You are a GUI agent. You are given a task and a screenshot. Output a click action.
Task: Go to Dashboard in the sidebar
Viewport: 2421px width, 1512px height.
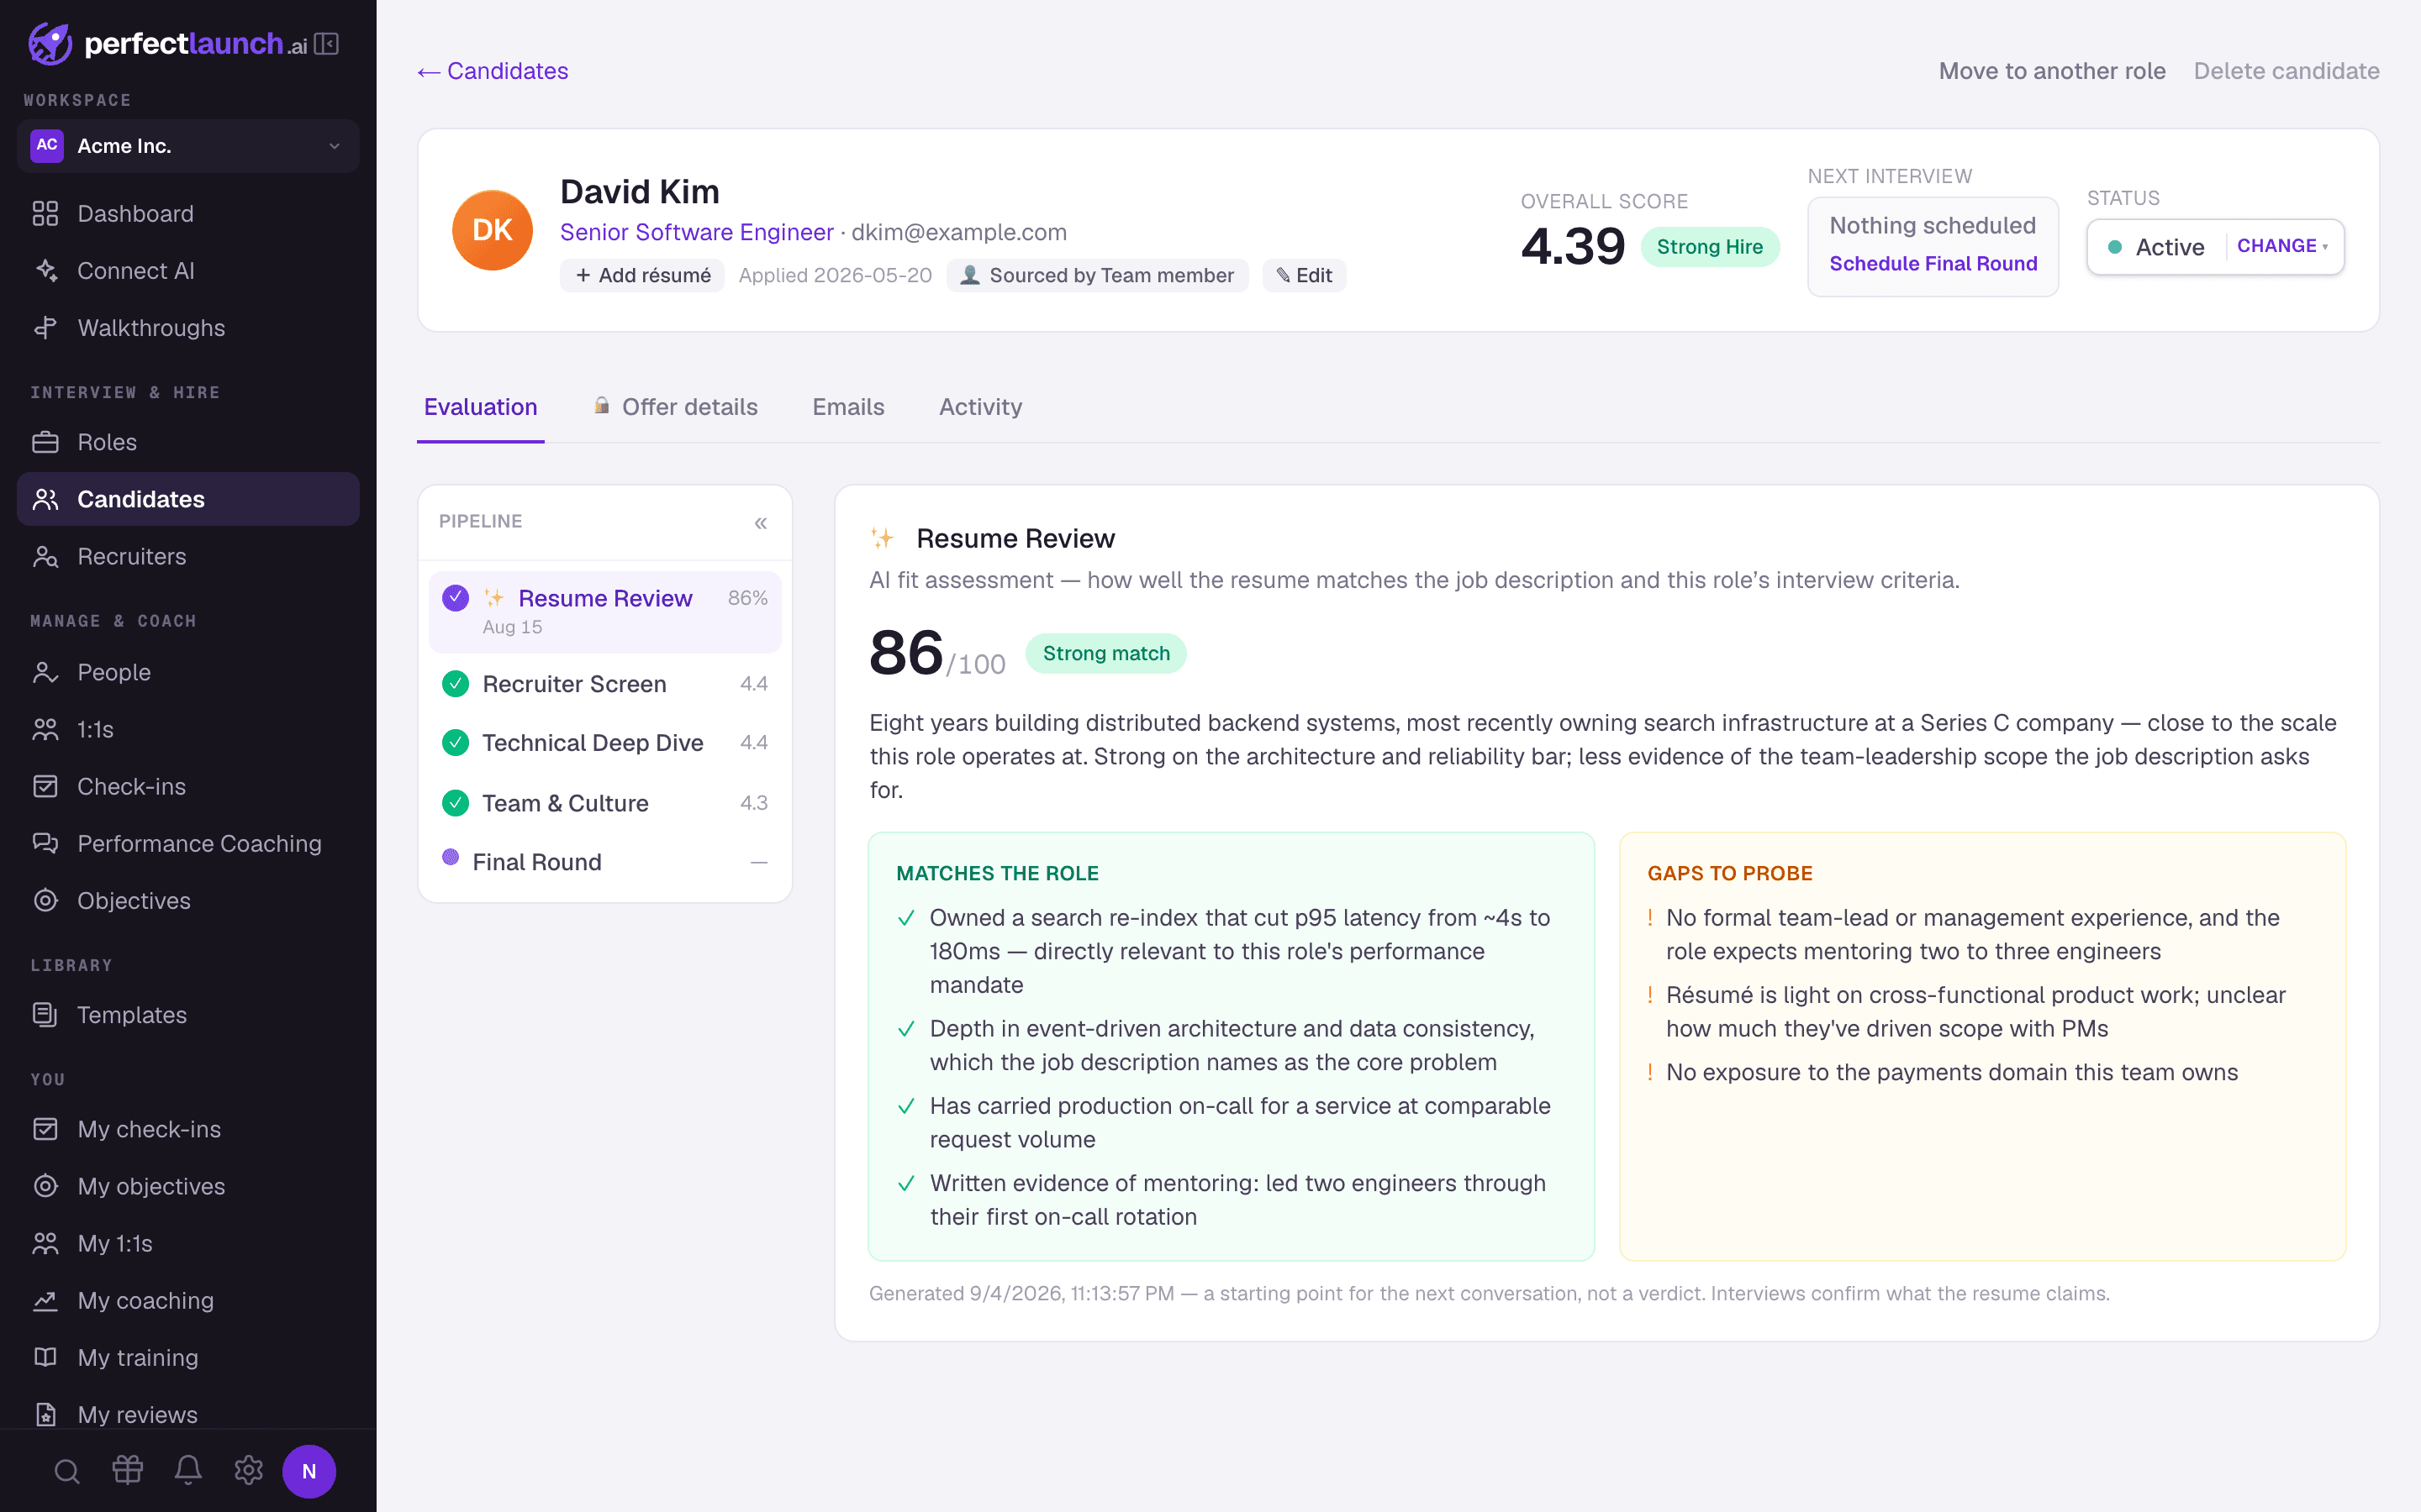188,214
